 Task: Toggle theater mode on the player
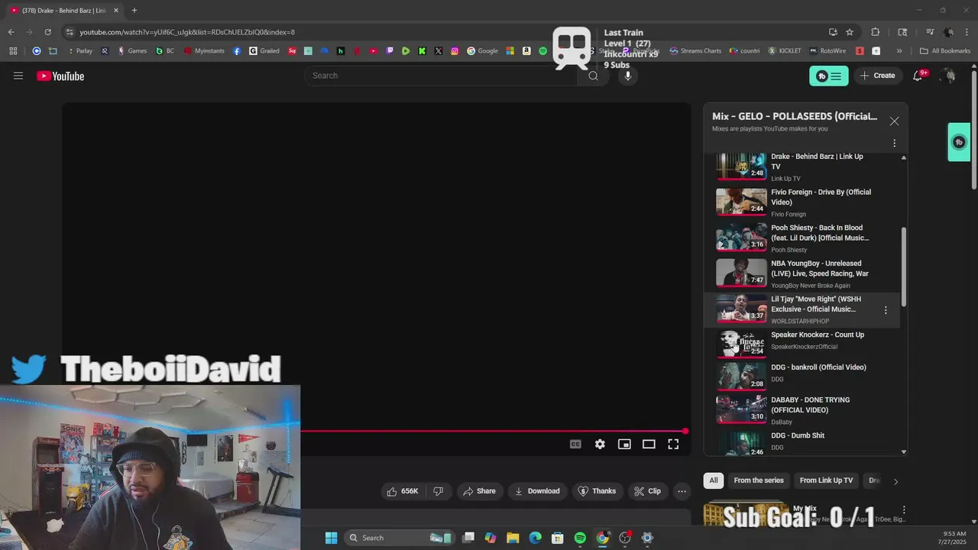click(649, 444)
